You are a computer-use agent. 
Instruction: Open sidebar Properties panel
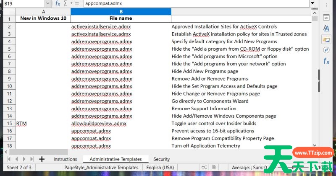click(x=326, y=18)
